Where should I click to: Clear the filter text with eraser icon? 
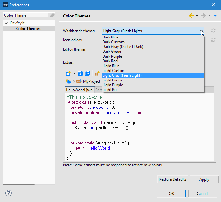(52, 15)
